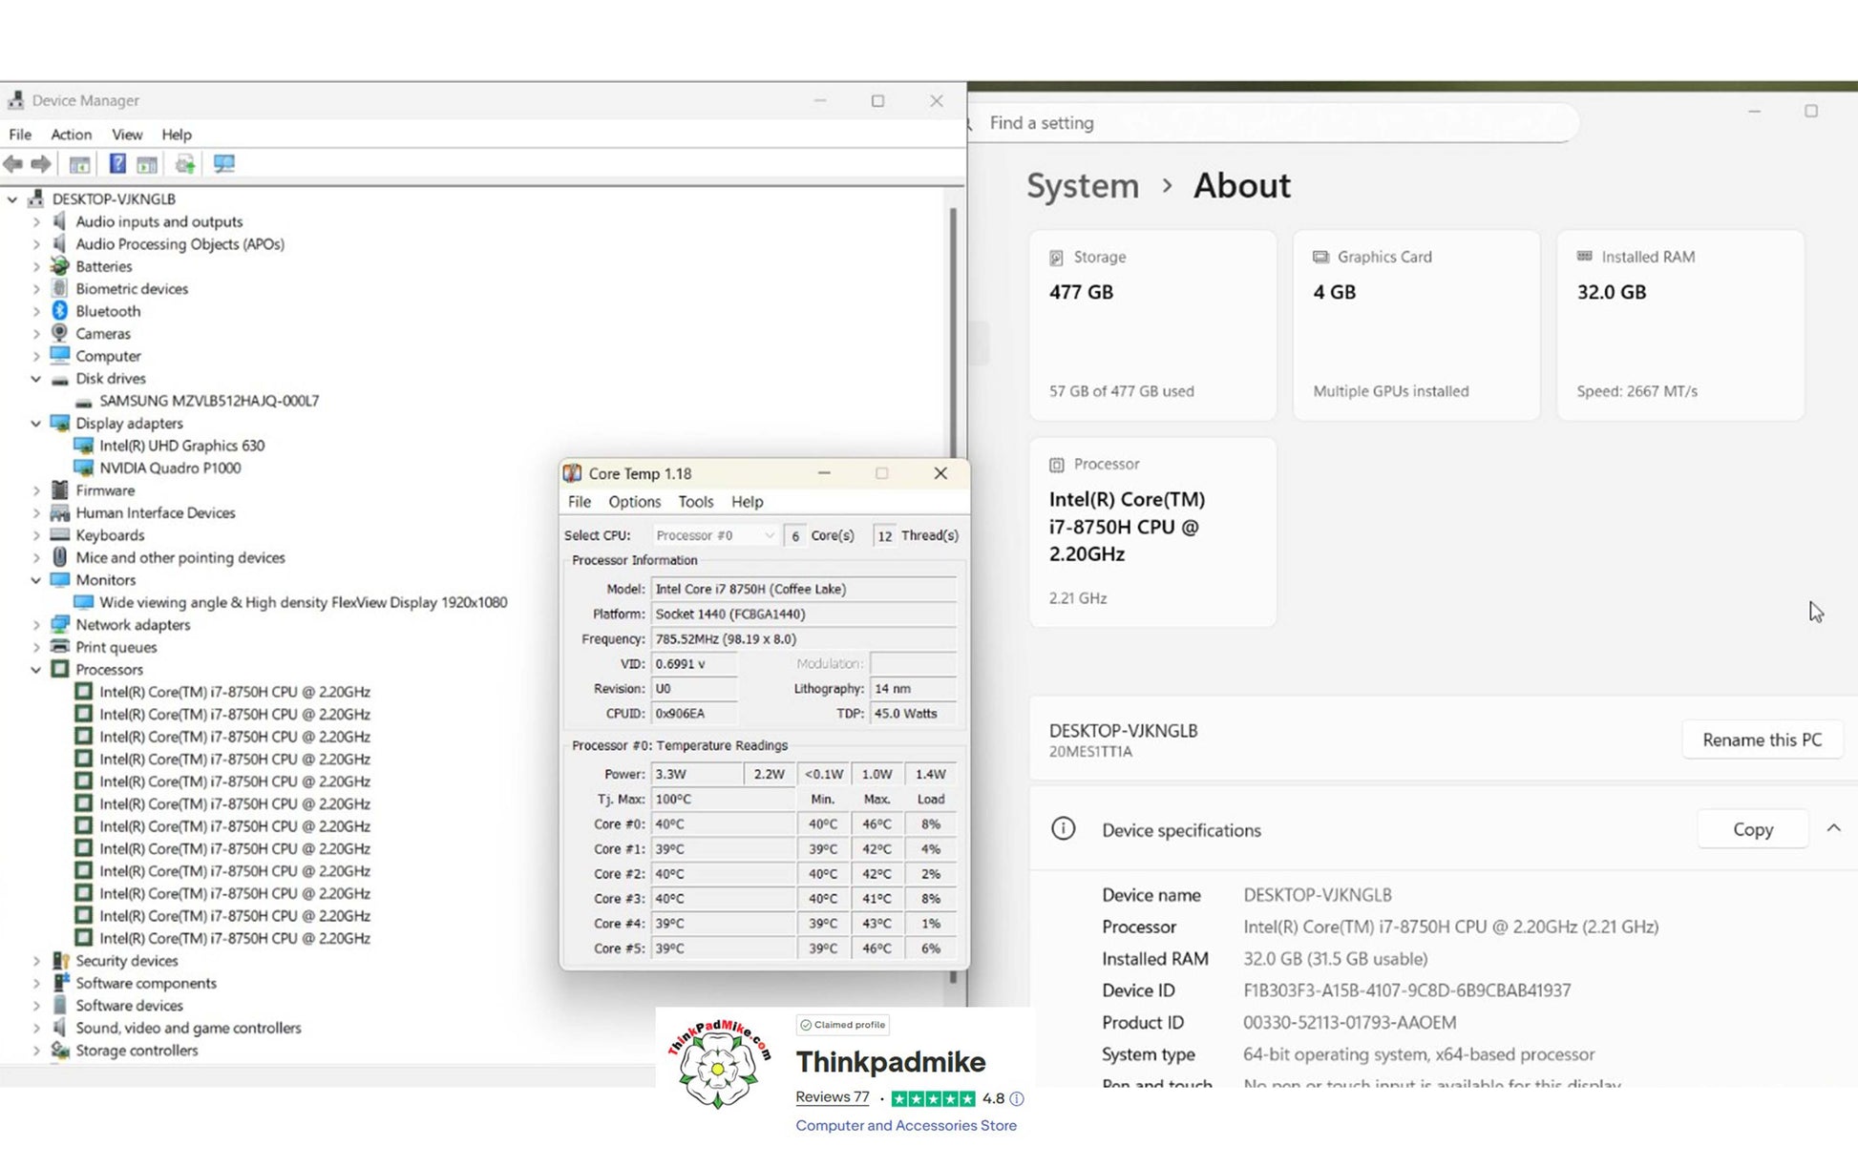Click the blue Help question-mark toolbar icon
Image resolution: width=1858 pixels, height=1167 pixels.
[x=116, y=164]
